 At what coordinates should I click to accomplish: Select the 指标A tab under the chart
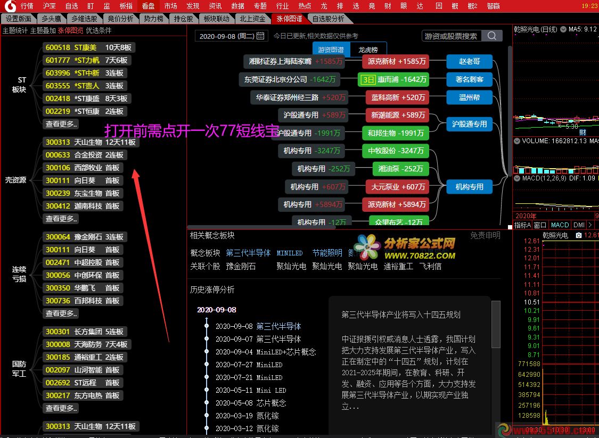[522, 225]
